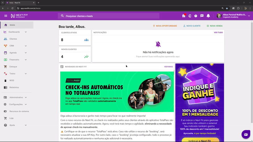Click the Loja shopping cart icon
This screenshot has width=253, height=142.
(x=5, y=118)
